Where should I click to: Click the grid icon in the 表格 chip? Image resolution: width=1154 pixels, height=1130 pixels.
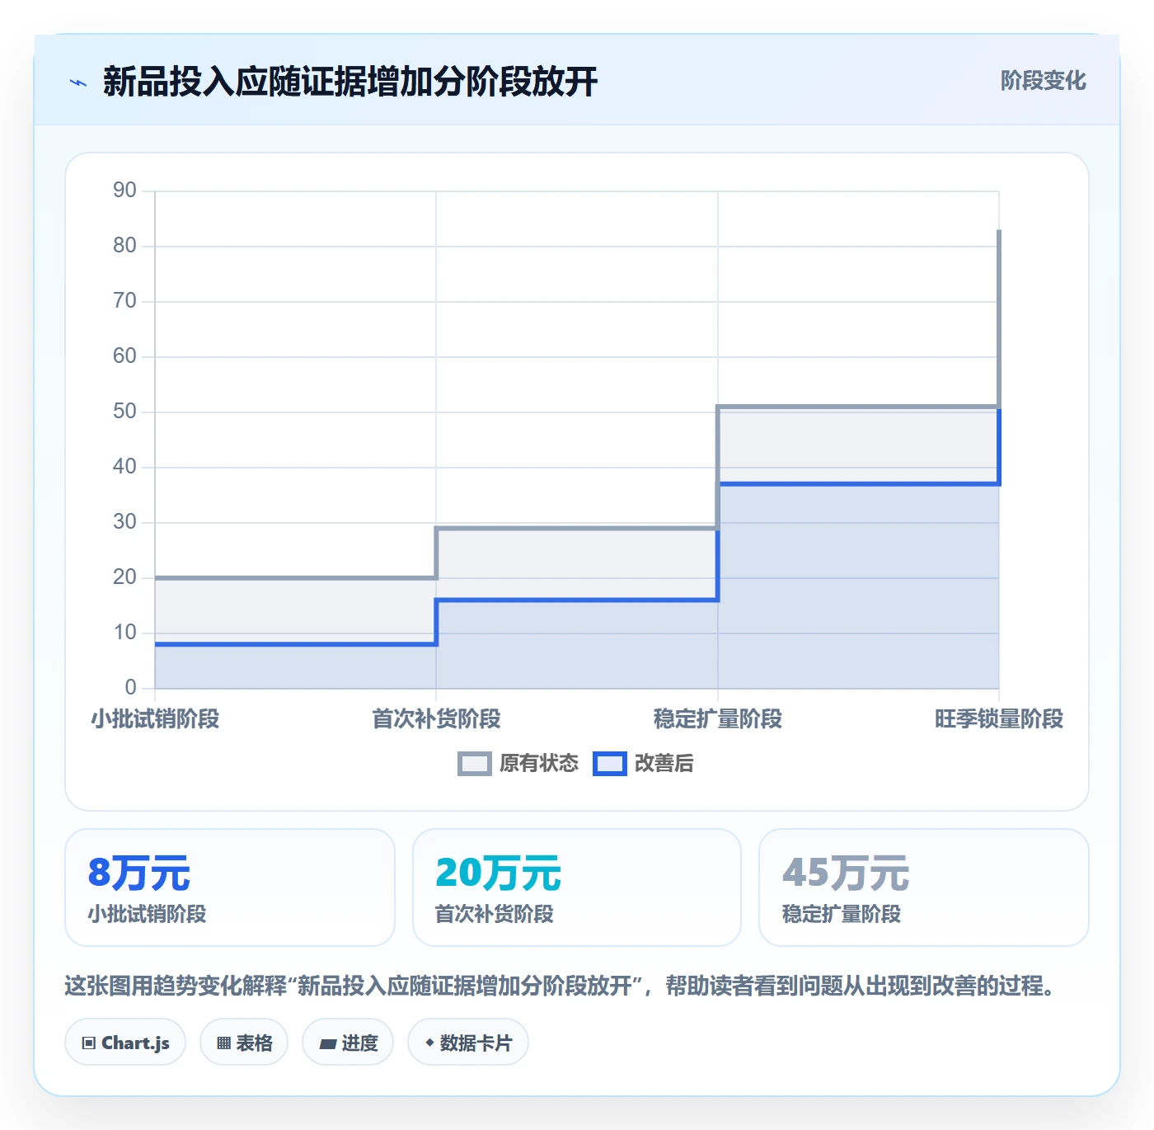pyautogui.click(x=223, y=1043)
